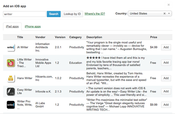
Task: Click the Description column header
Action: (x=94, y=37)
